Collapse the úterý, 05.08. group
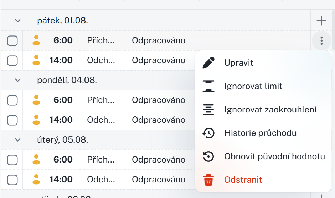This screenshot has height=198, width=335. click(18, 140)
